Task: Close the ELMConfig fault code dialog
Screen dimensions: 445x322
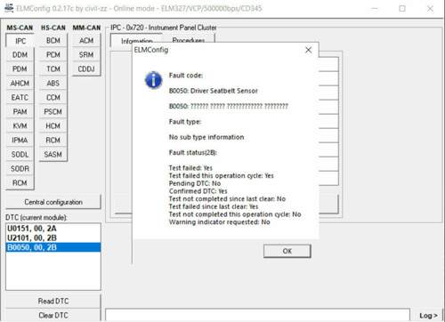Action: 309,50
